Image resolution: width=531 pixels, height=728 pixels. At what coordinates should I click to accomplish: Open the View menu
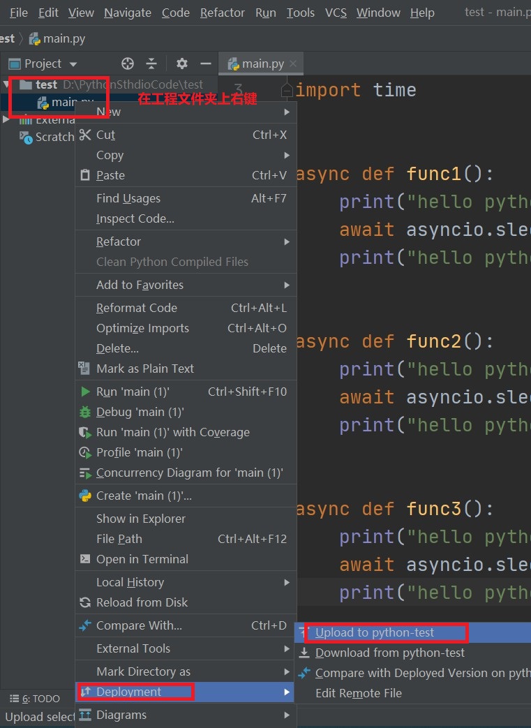(81, 13)
